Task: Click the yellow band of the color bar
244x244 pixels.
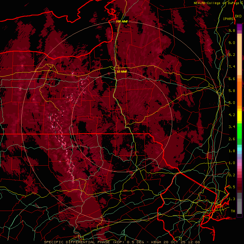Action: click(x=239, y=116)
